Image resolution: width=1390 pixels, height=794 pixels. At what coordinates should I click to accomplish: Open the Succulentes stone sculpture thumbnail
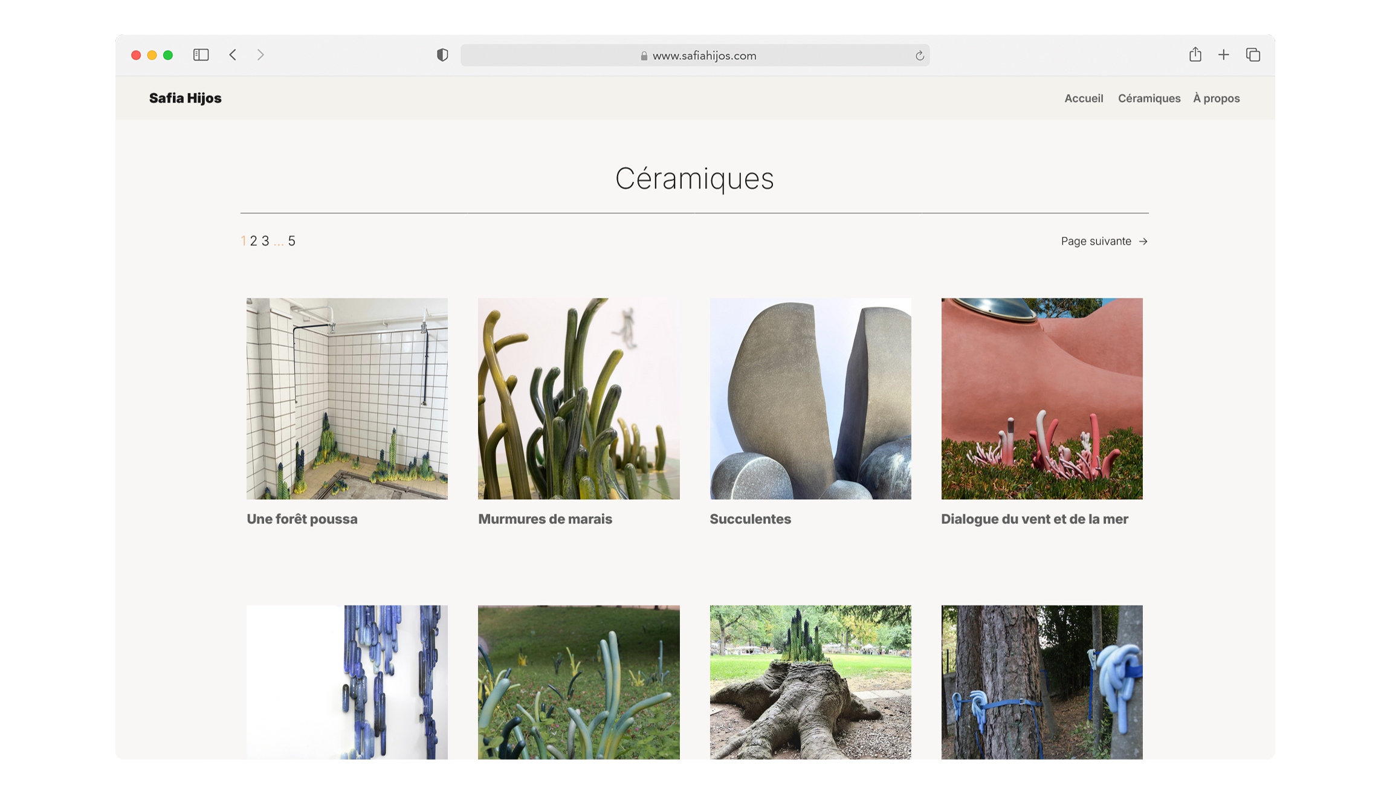pos(810,398)
